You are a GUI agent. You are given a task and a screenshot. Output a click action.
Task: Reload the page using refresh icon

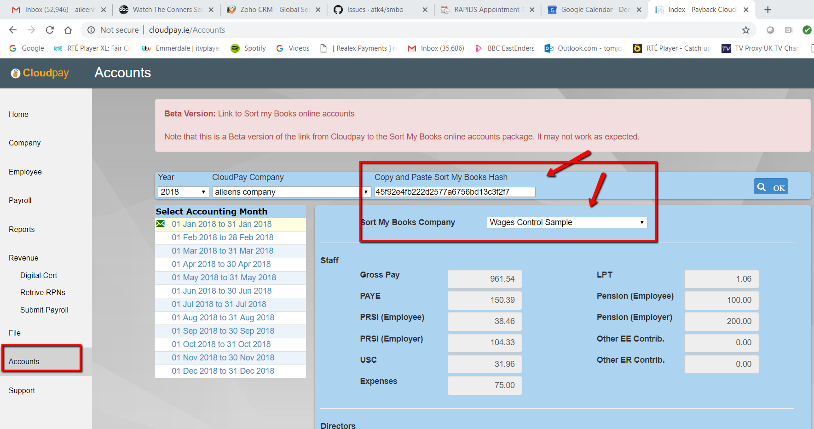pos(50,30)
